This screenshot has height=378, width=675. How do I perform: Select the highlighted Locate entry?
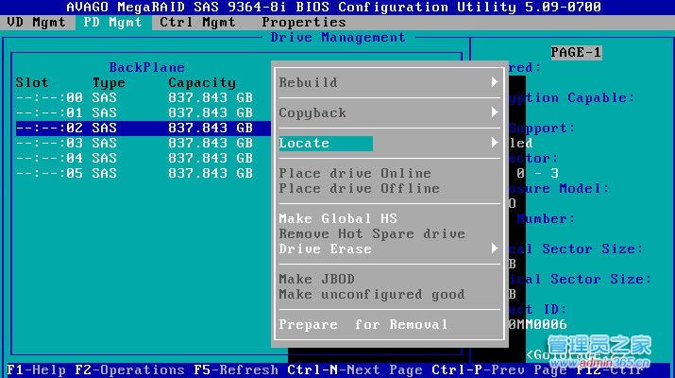326,143
